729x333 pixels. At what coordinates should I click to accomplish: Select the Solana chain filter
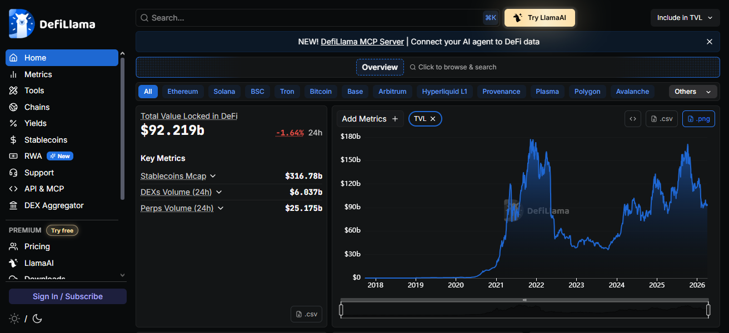224,92
